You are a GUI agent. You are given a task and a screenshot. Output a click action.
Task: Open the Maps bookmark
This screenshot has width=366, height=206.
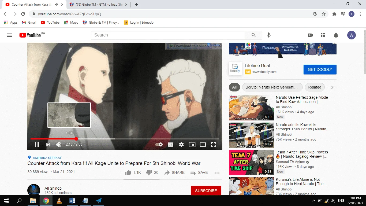tap(71, 23)
